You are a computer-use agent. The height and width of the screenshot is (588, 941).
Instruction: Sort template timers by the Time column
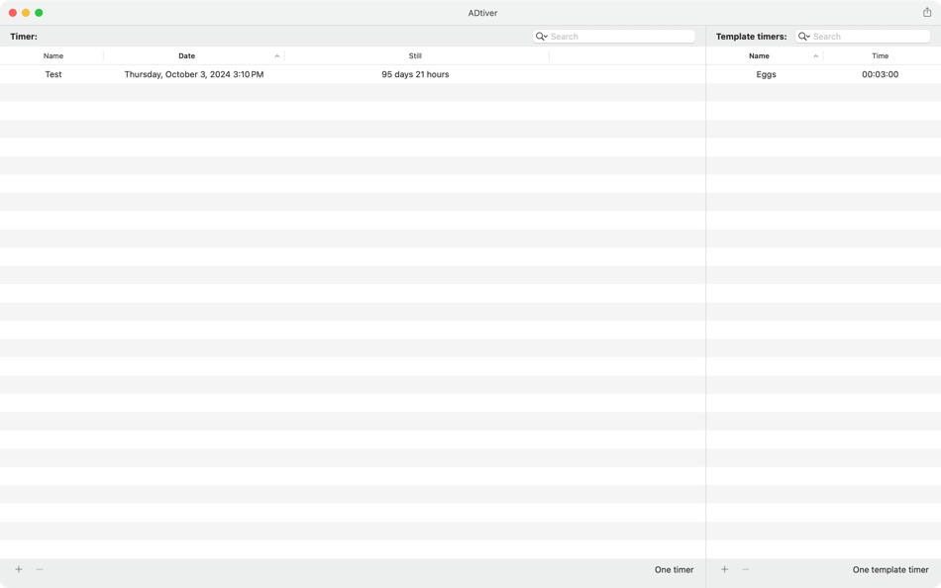click(x=880, y=55)
